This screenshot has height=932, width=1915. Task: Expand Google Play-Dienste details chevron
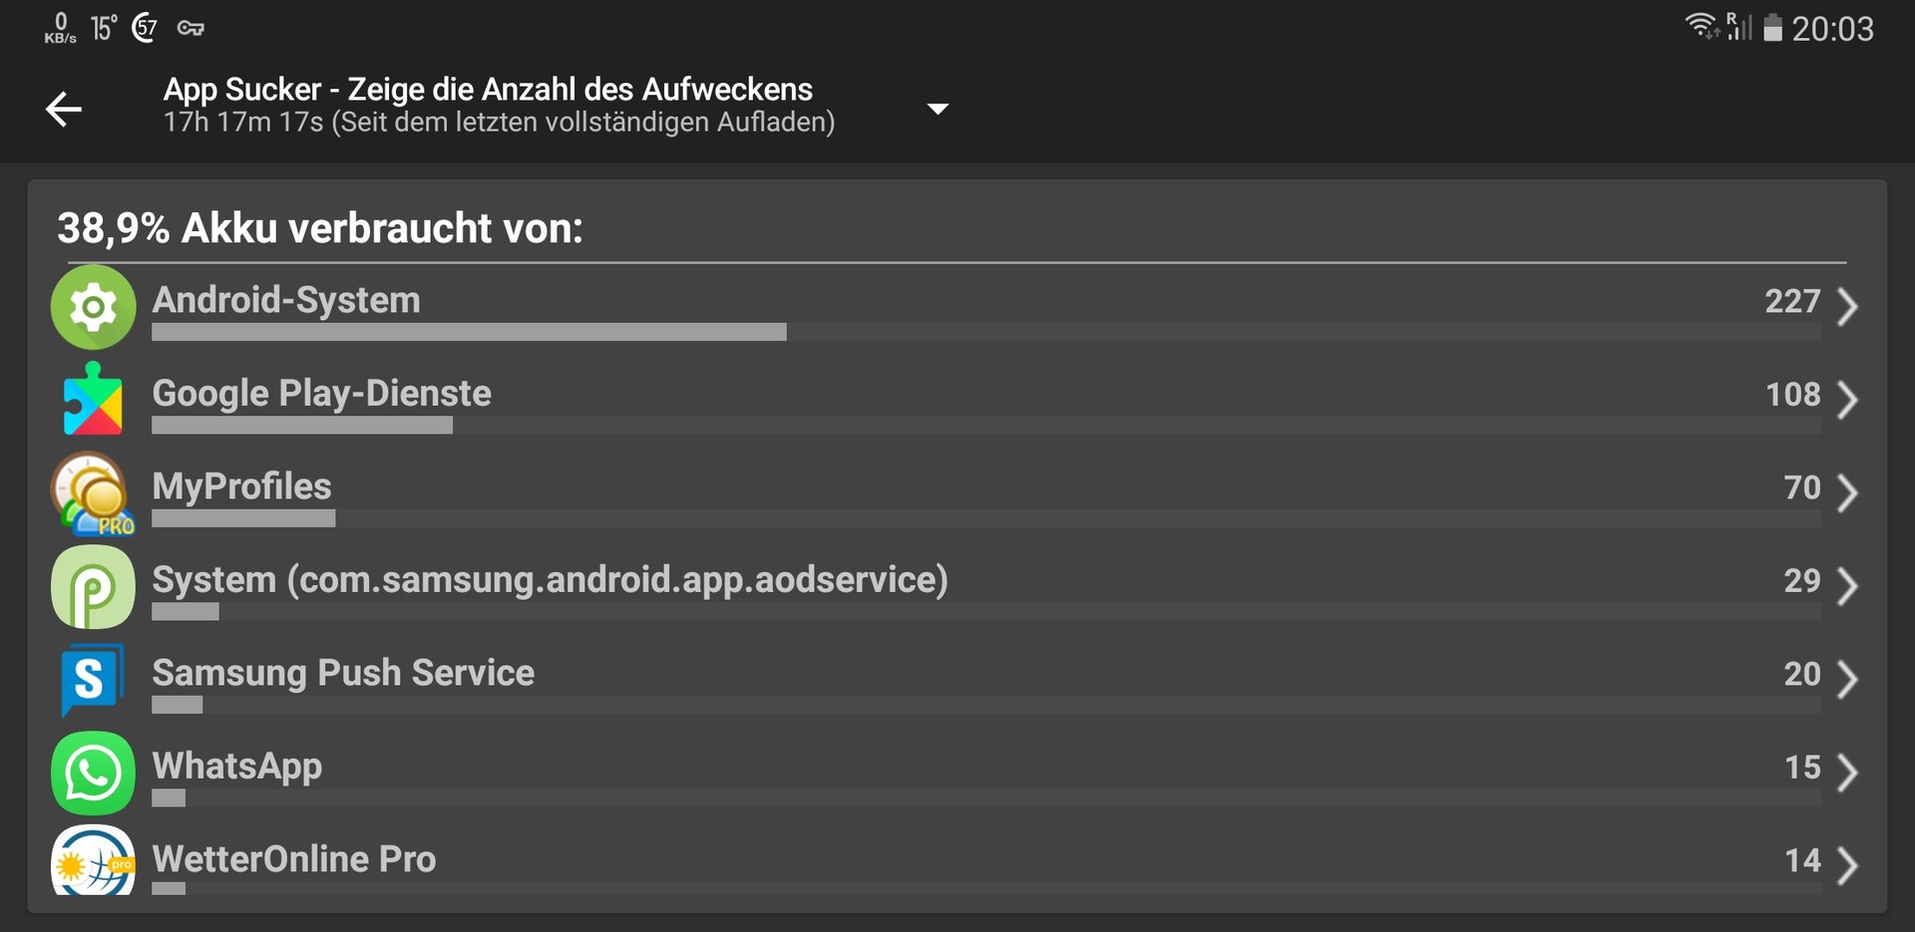pyautogui.click(x=1847, y=400)
